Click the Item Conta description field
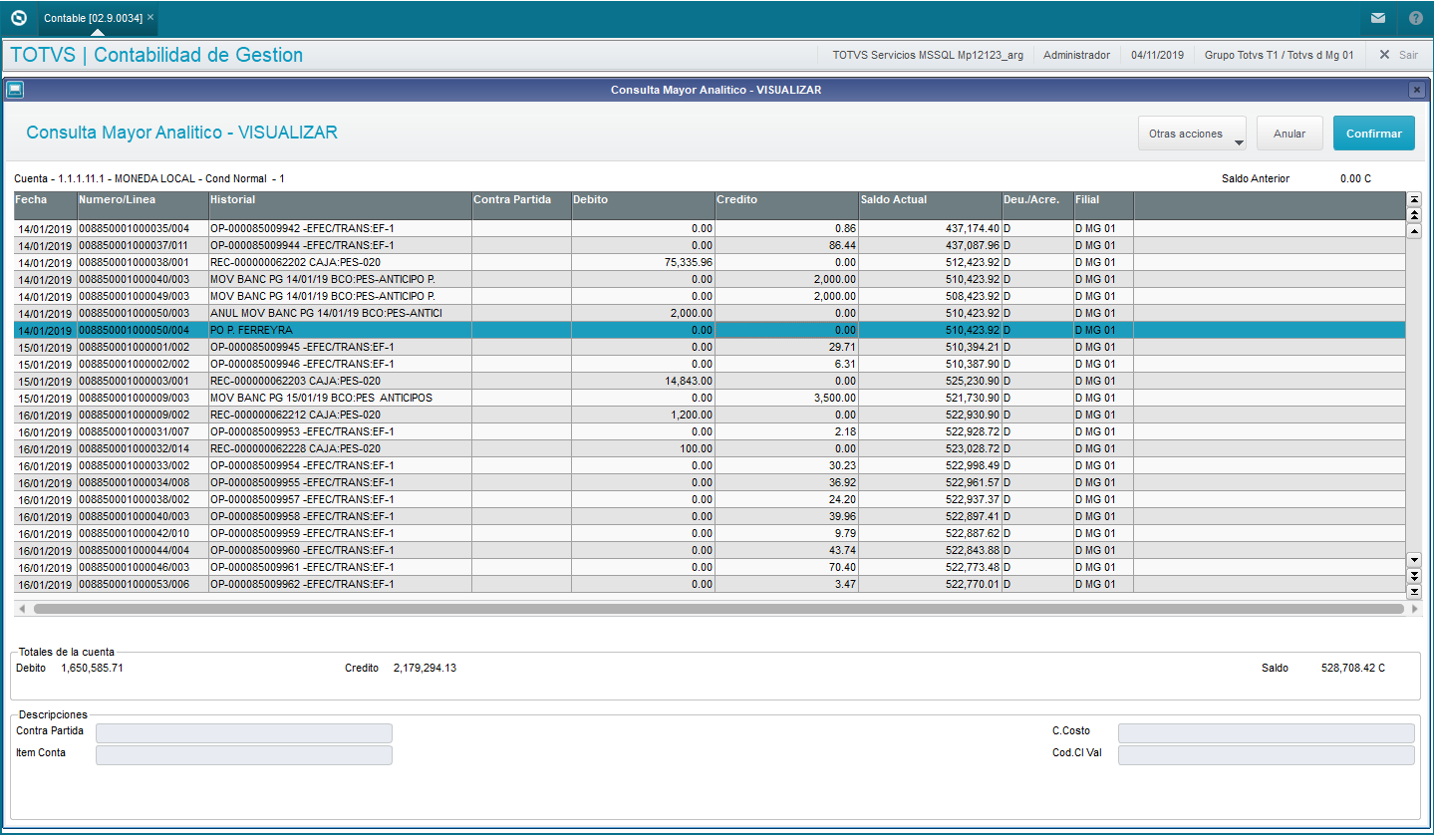 [x=244, y=755]
